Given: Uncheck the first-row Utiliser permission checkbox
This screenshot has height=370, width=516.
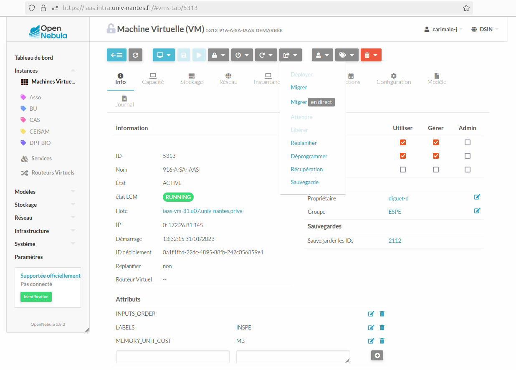Looking at the screenshot, I should (403, 142).
